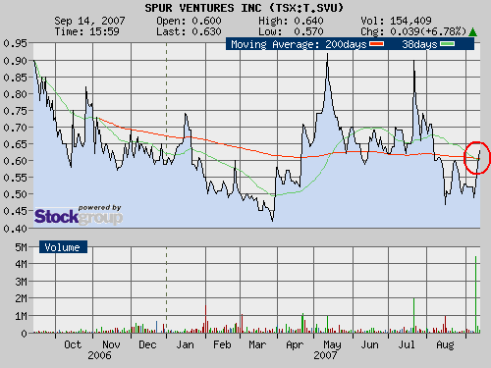This screenshot has height=368, width=491.
Task: Select the Open: 0.600 value
Action: pos(189,21)
